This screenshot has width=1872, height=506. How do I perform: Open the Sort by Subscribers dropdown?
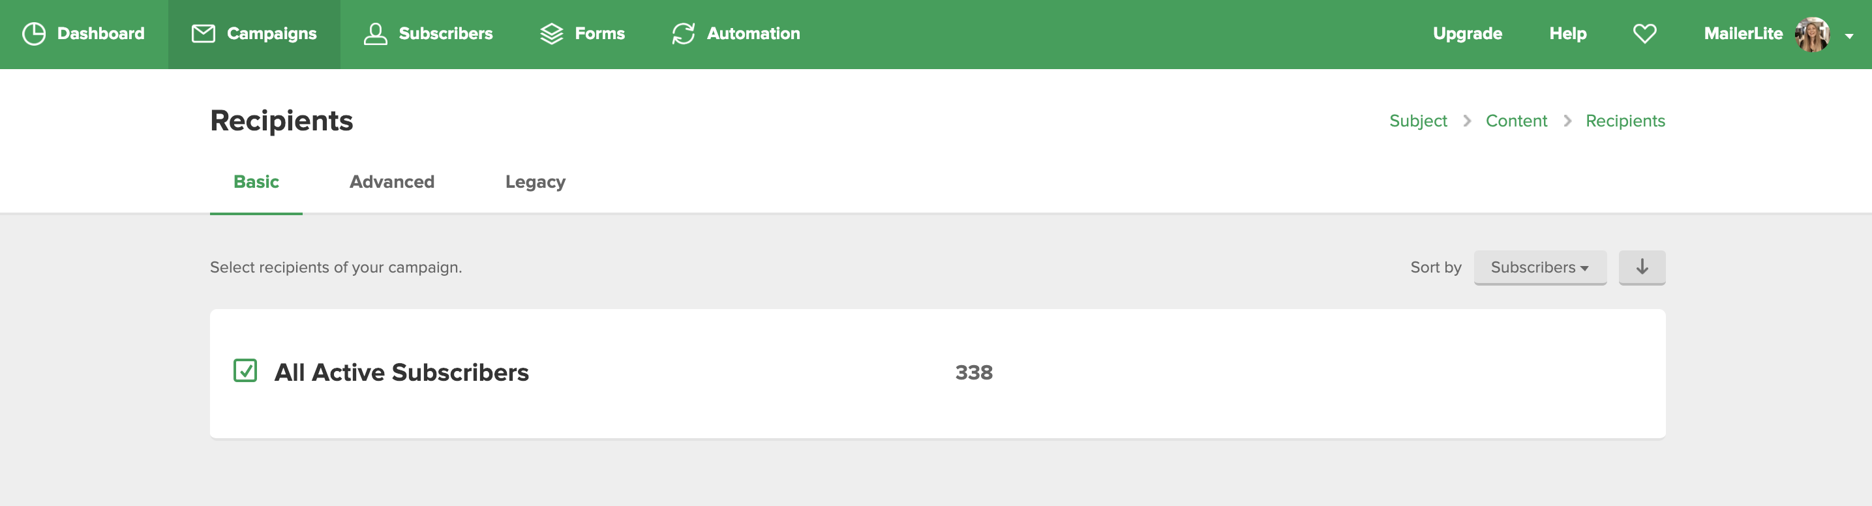(1539, 267)
